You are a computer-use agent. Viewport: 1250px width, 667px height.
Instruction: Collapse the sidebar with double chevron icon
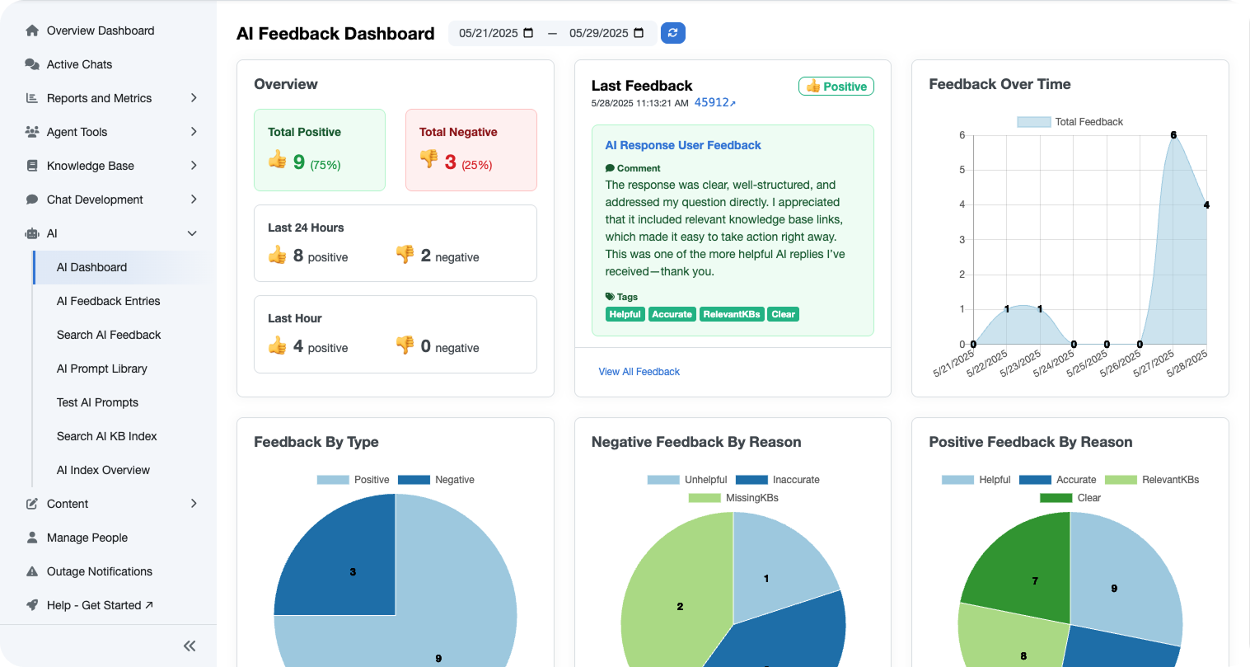coord(190,646)
